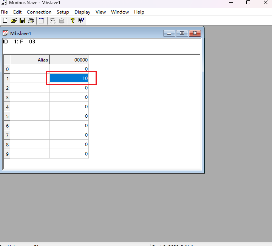The height and width of the screenshot is (246, 272).
Task: Click the Open file folder icon
Action: 14,20
